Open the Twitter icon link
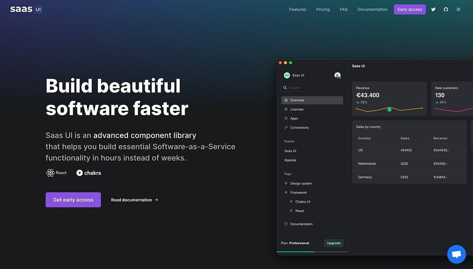This screenshot has height=269, width=473. coord(433,9)
